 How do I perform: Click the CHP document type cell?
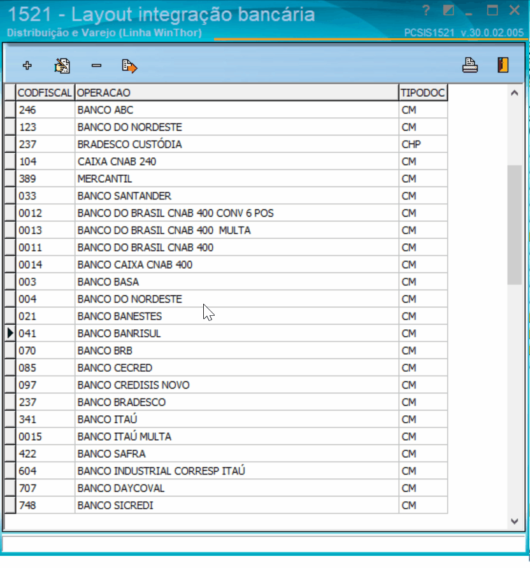click(x=423, y=144)
